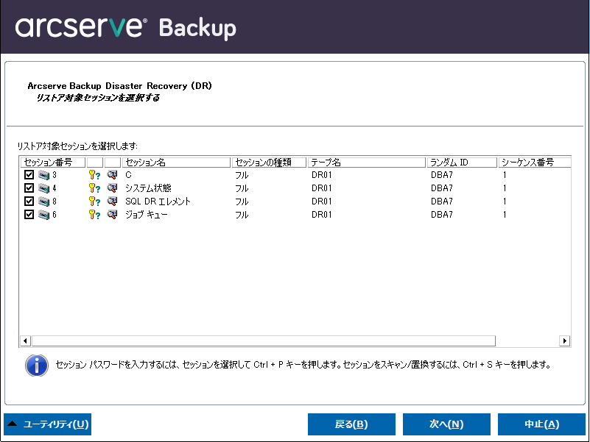The image size is (590, 442).
Task: Open the ユーティリティ(U) utilities menu
Action: click(x=47, y=424)
